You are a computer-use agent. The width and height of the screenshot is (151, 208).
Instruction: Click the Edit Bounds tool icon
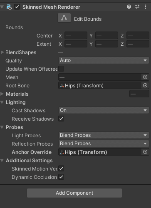[x=64, y=18]
